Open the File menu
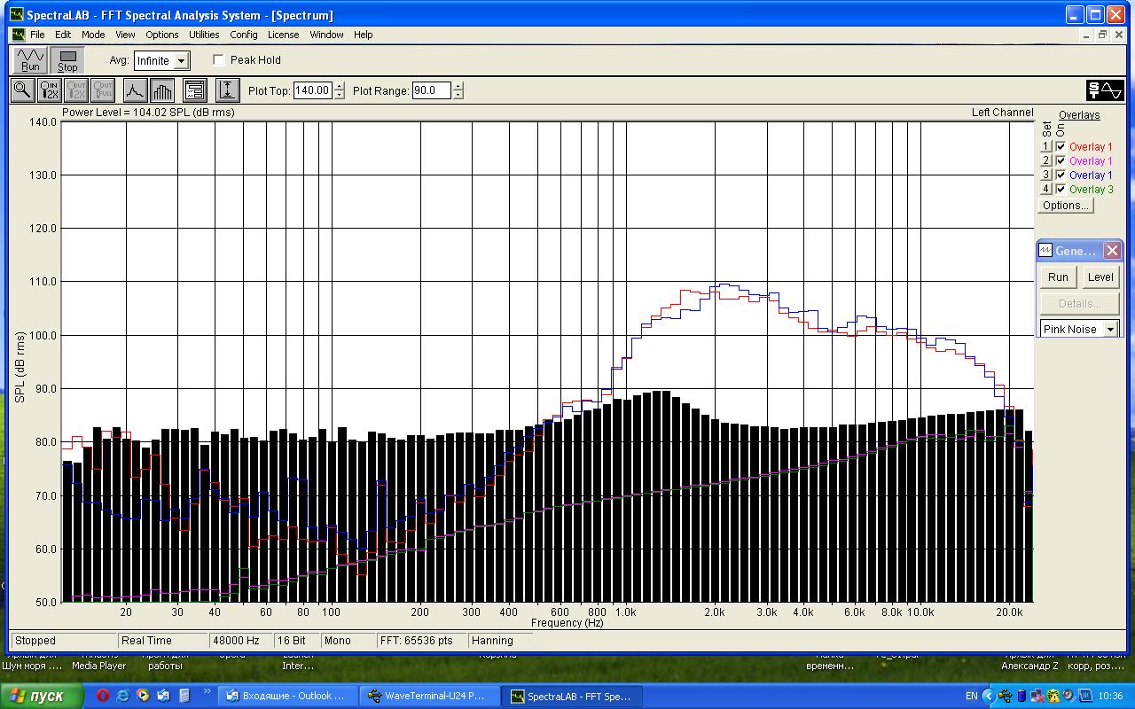The image size is (1135, 709). click(37, 35)
